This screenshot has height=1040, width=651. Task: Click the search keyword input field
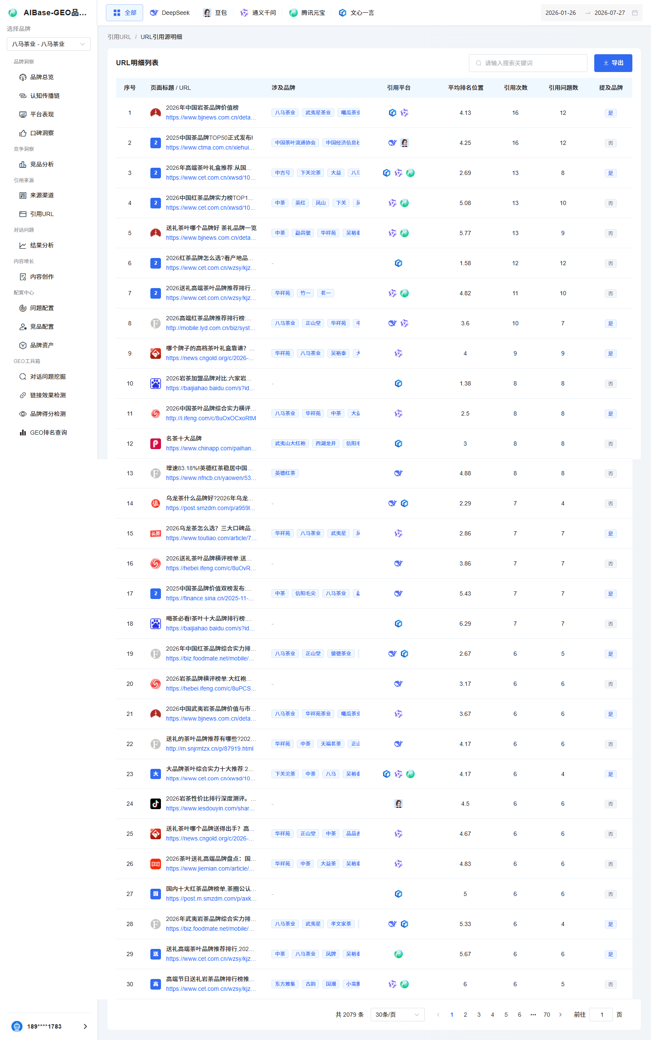(528, 63)
